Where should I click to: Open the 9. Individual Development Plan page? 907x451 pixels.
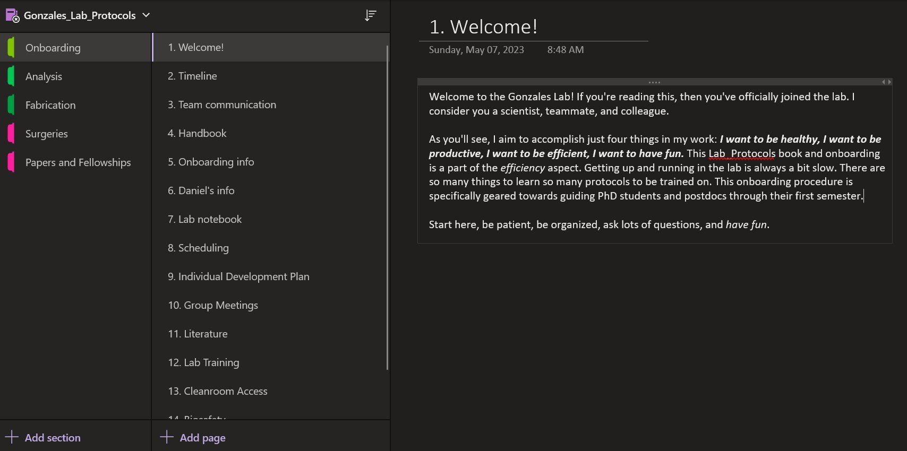click(269, 276)
